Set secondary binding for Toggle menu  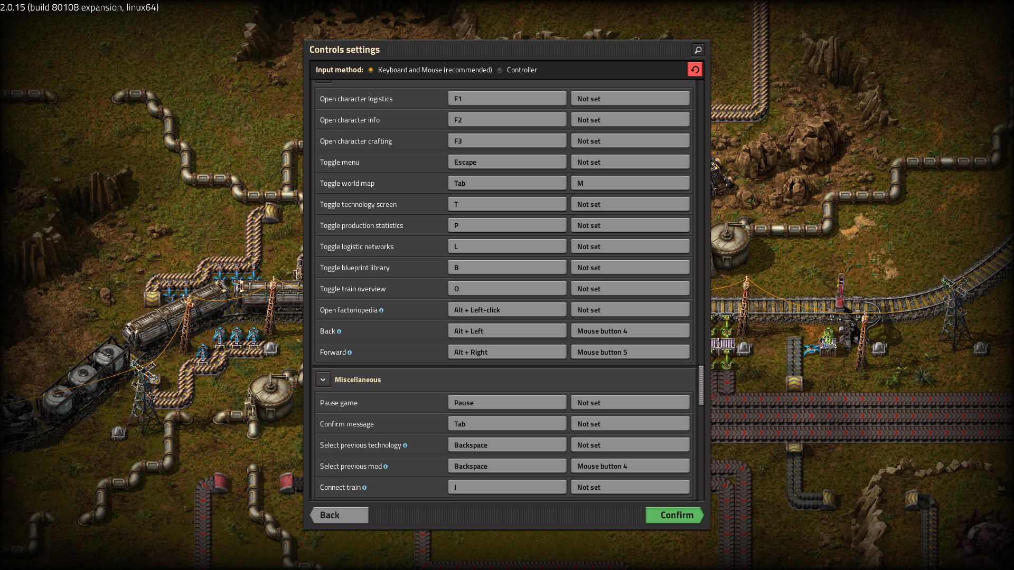630,162
